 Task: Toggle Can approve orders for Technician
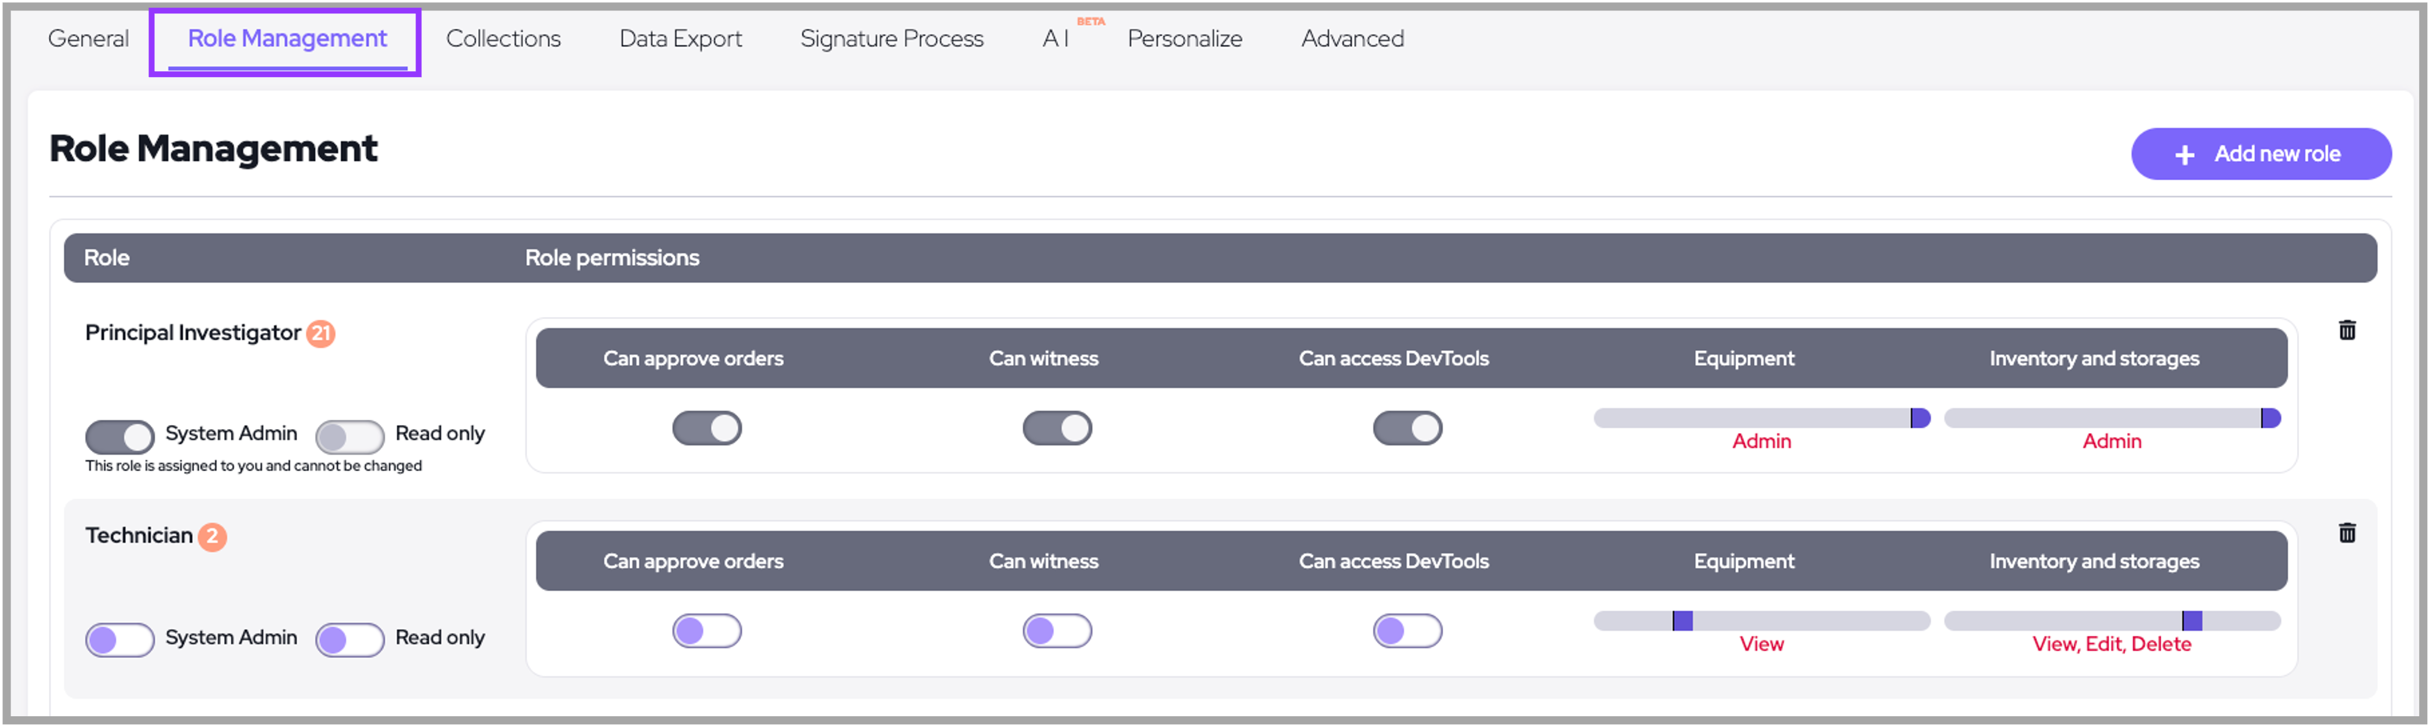707,631
